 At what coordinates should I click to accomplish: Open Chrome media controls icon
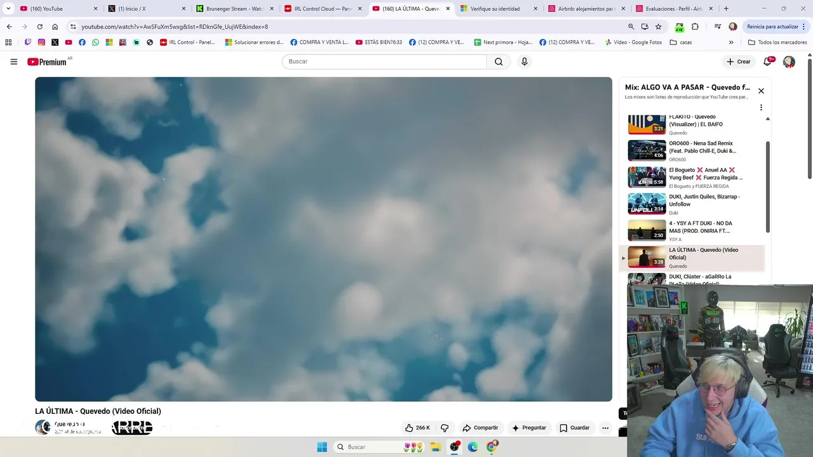(717, 27)
